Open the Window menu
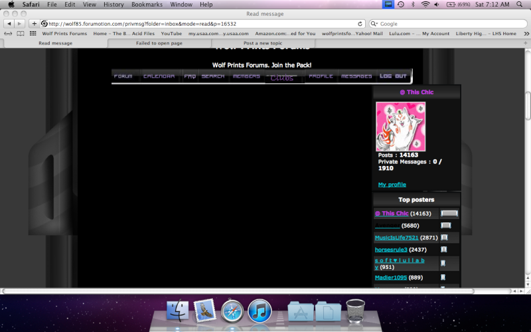This screenshot has height=332, width=531. (181, 5)
